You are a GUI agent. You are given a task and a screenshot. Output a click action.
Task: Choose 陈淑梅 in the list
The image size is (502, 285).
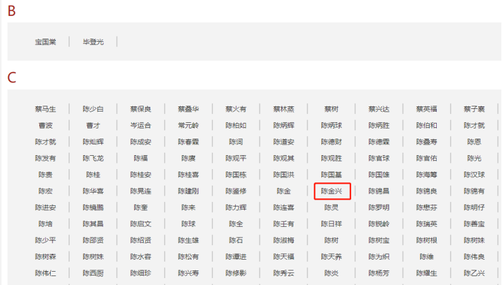pos(283,241)
